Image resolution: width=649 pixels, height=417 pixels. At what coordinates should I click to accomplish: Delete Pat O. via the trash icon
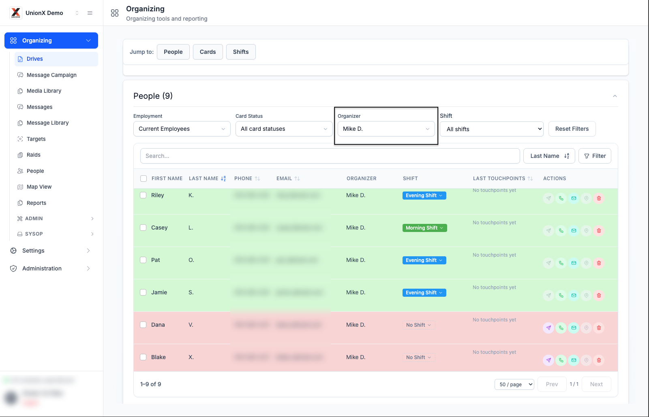(599, 263)
